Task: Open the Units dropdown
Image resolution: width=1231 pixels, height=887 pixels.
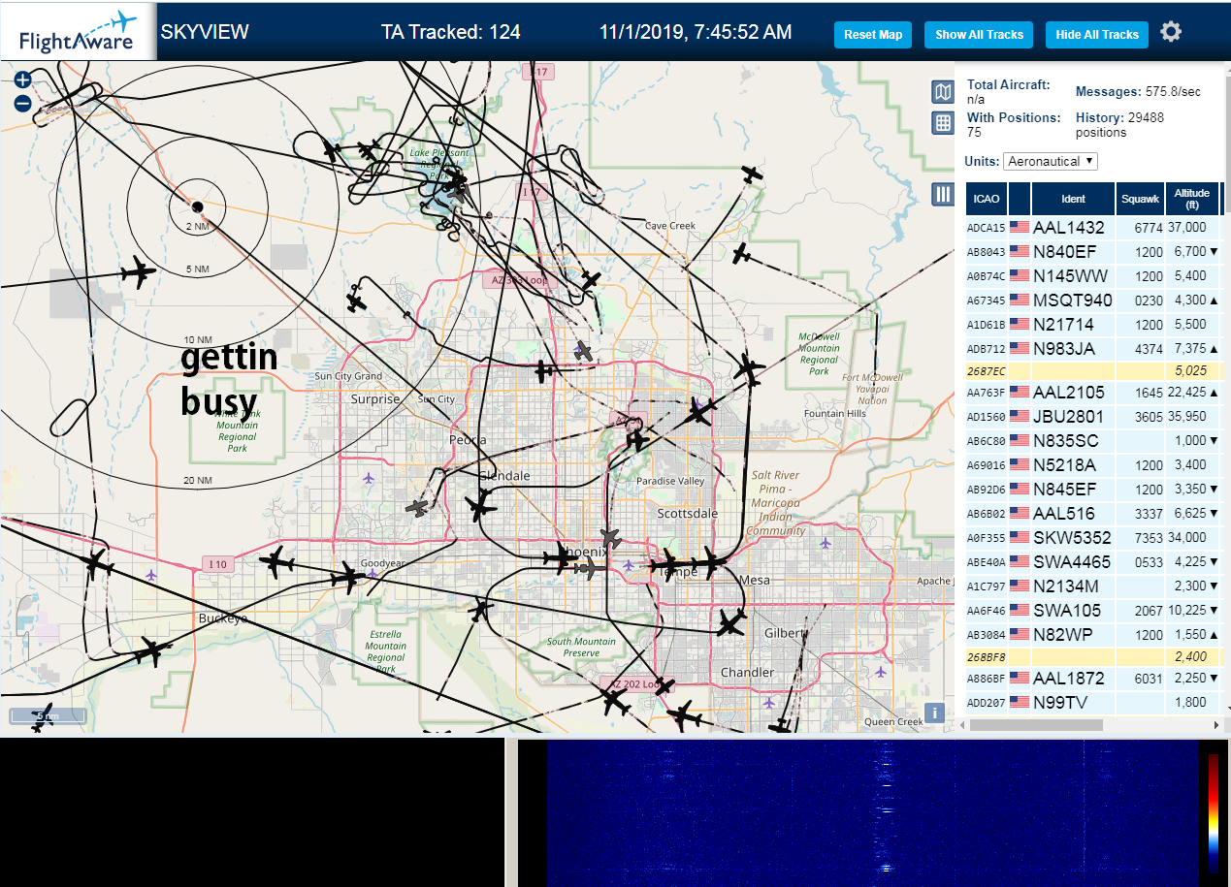Action: (x=1051, y=161)
